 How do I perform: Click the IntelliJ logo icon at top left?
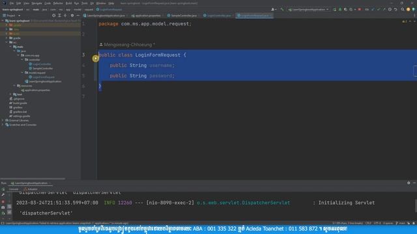point(5,3)
